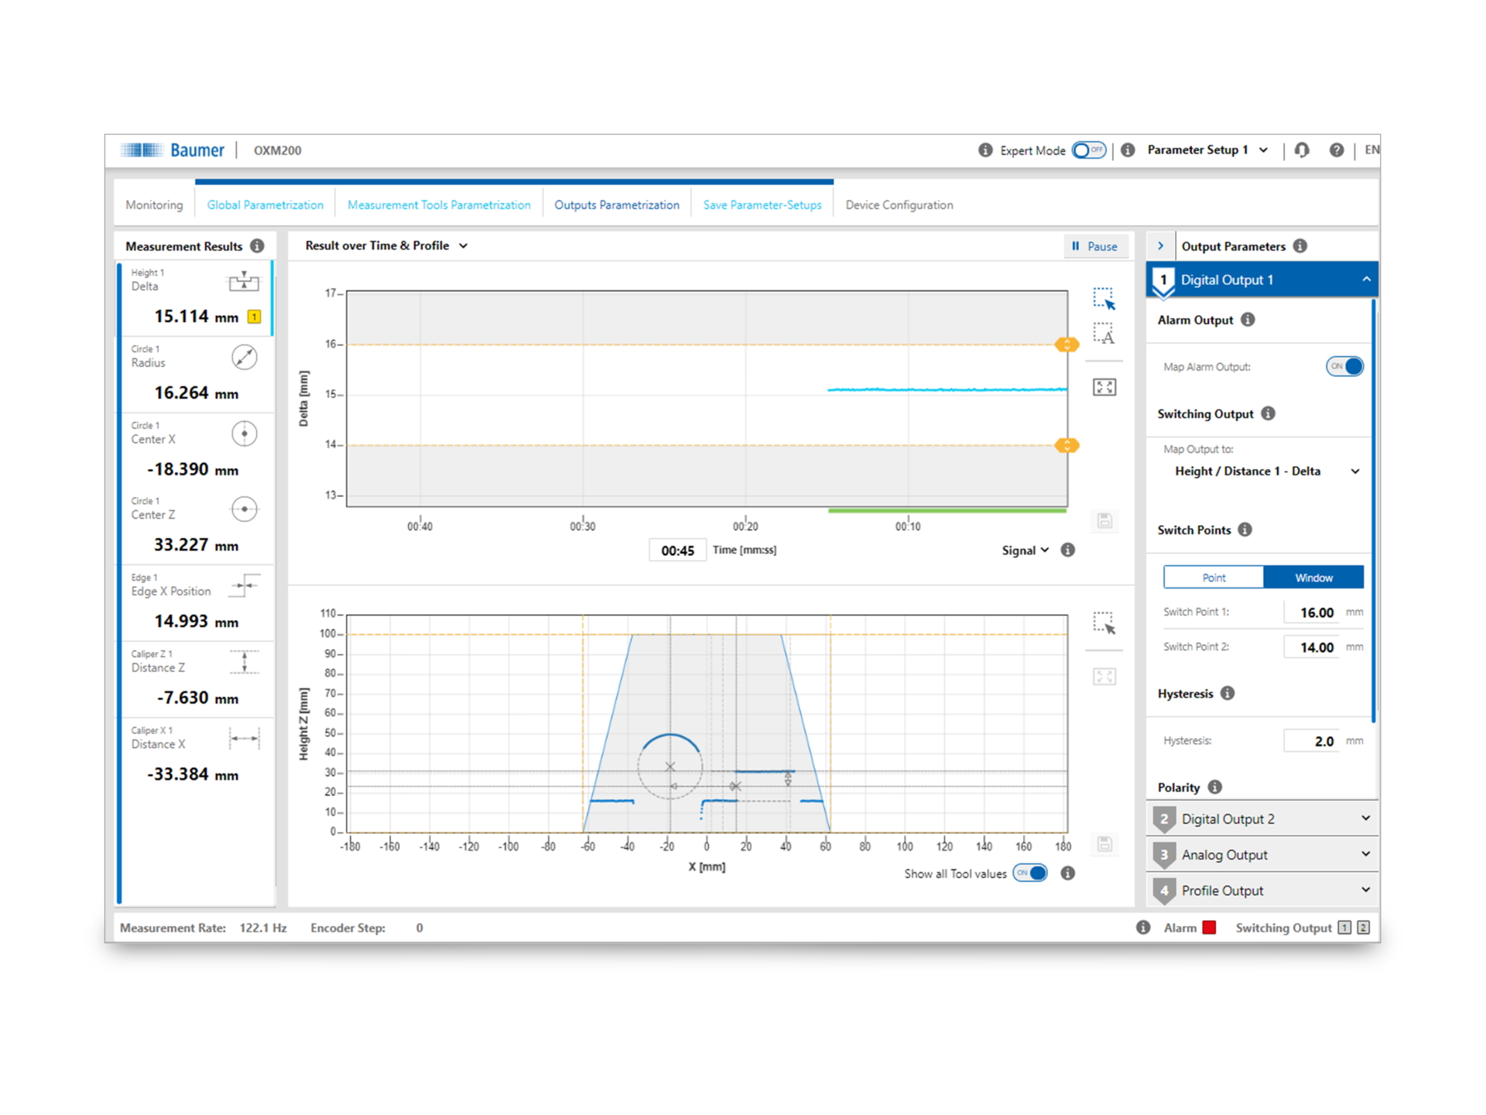Screen dimensions: 1486x1115
Task: Expand Digital Output 2 section
Action: [1262, 819]
